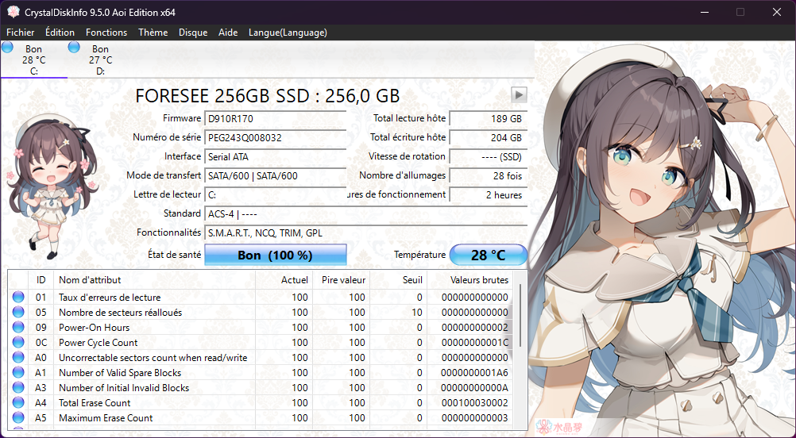Select the Power-On Hours attribute name
This screenshot has width=796, height=438.
pos(94,328)
